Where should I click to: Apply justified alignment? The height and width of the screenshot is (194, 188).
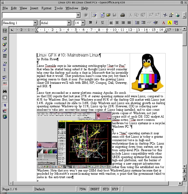[x=129, y=23]
